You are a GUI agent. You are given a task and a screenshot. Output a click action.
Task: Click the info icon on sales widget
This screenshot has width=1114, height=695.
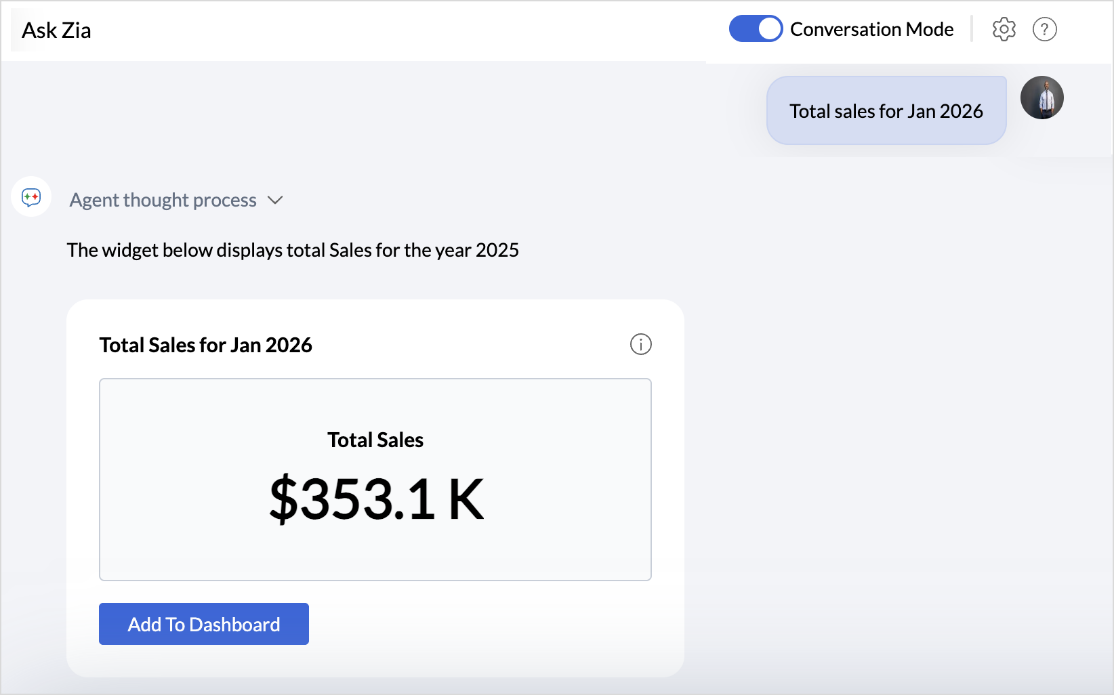tap(640, 344)
